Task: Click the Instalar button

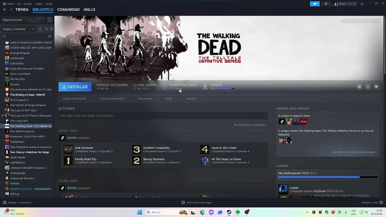Action: pos(75,87)
